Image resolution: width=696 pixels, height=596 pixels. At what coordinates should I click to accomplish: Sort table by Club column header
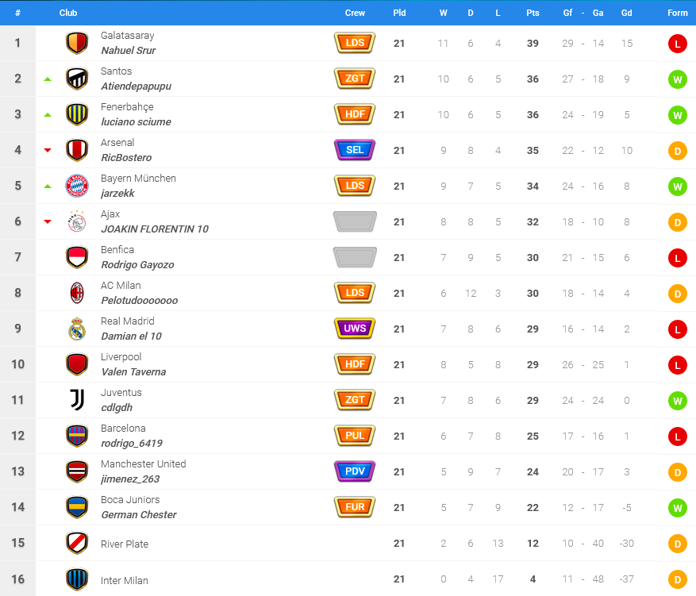coord(68,13)
